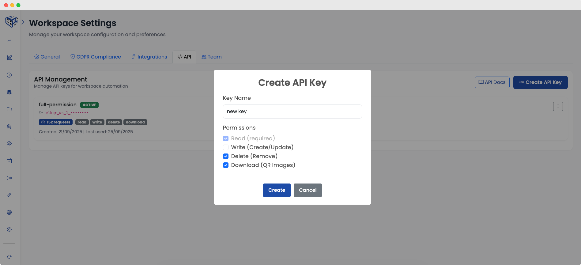The width and height of the screenshot is (581, 265).
Task: Click the cloud upload icon in sidebar
Action: click(x=9, y=144)
